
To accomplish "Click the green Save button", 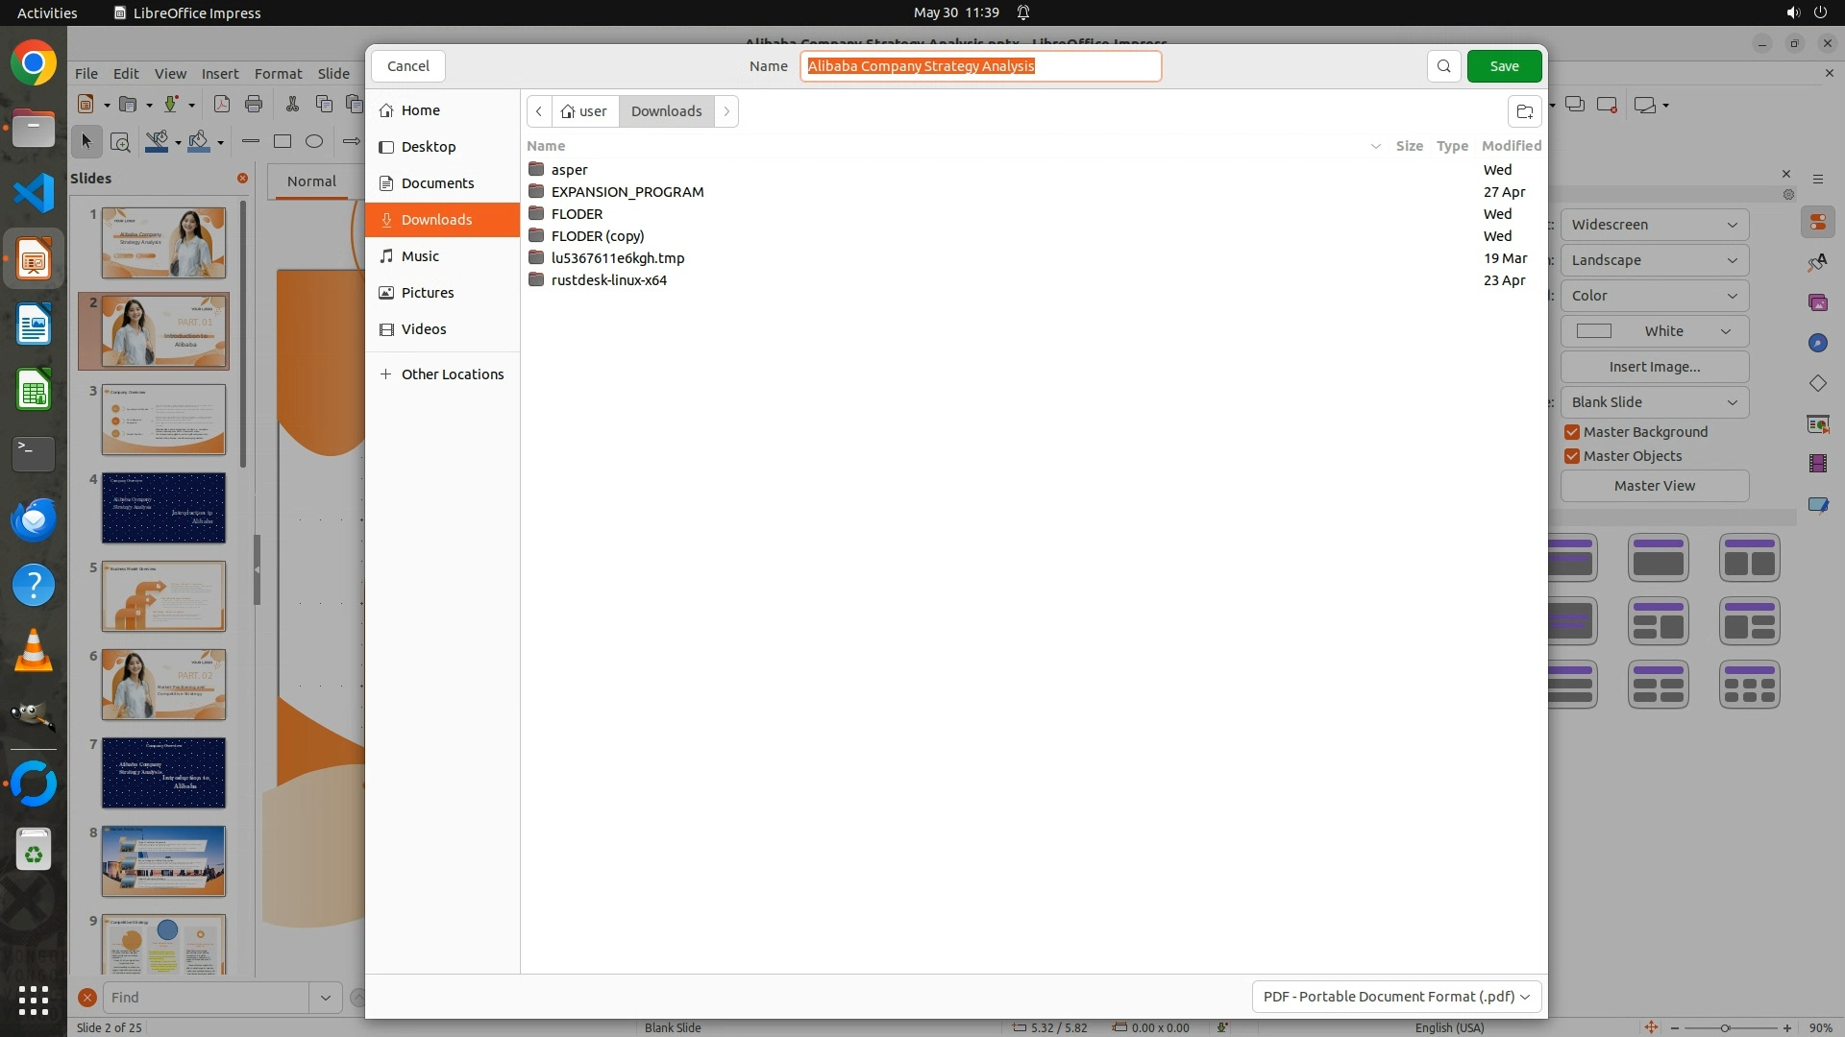I will click(x=1504, y=66).
